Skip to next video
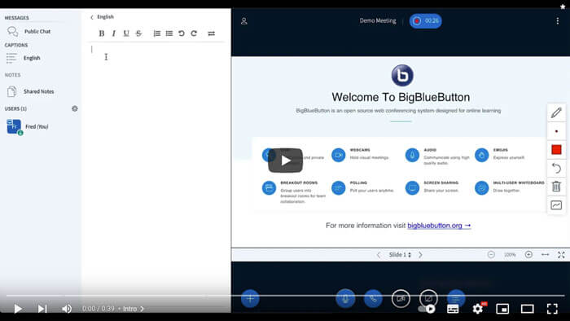This screenshot has width=570, height=321. (x=42, y=309)
